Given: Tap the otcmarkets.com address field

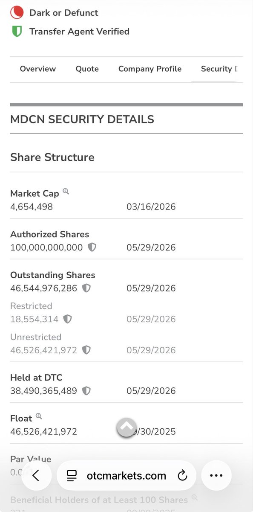Looking at the screenshot, I should coord(126,475).
